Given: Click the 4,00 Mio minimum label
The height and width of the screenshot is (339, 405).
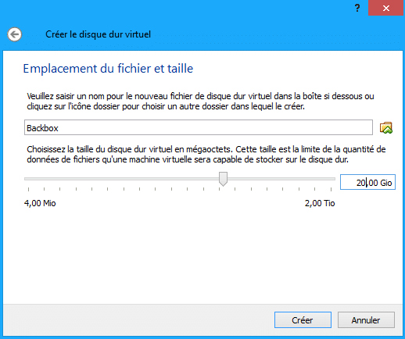Looking at the screenshot, I should click(x=40, y=203).
